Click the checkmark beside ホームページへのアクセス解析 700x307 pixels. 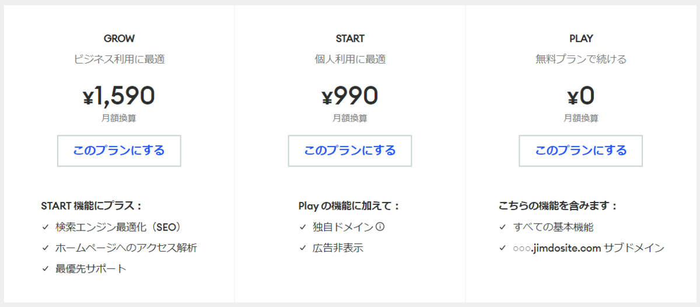45,248
